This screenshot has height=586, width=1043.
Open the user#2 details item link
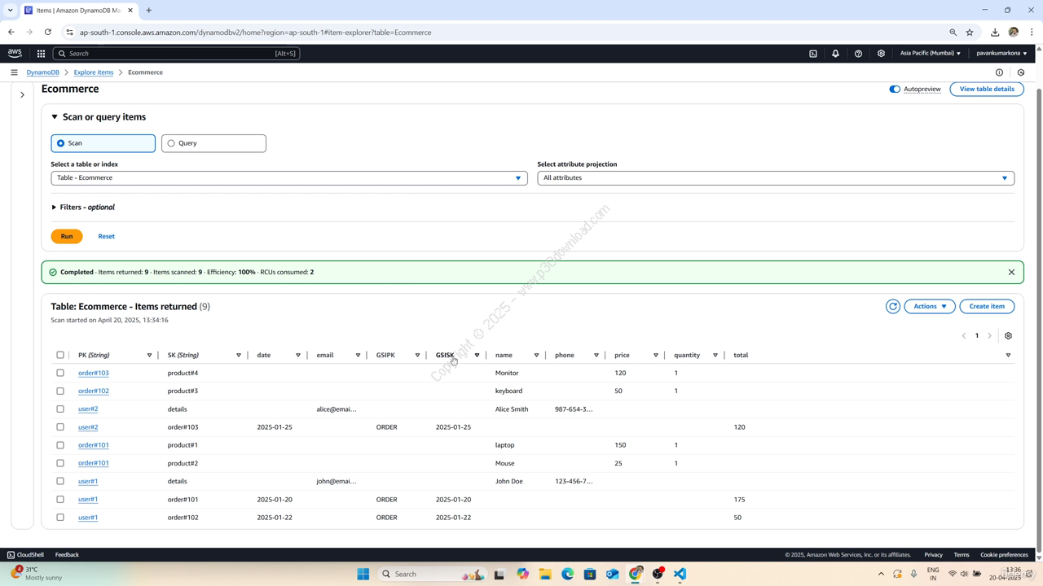pyautogui.click(x=88, y=409)
